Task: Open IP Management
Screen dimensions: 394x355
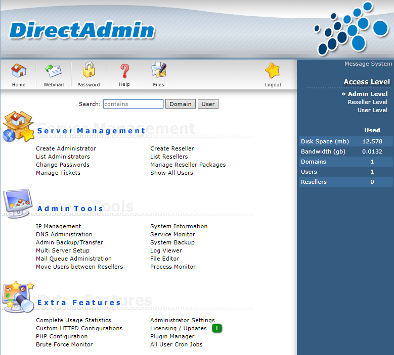Action: pyautogui.click(x=58, y=226)
